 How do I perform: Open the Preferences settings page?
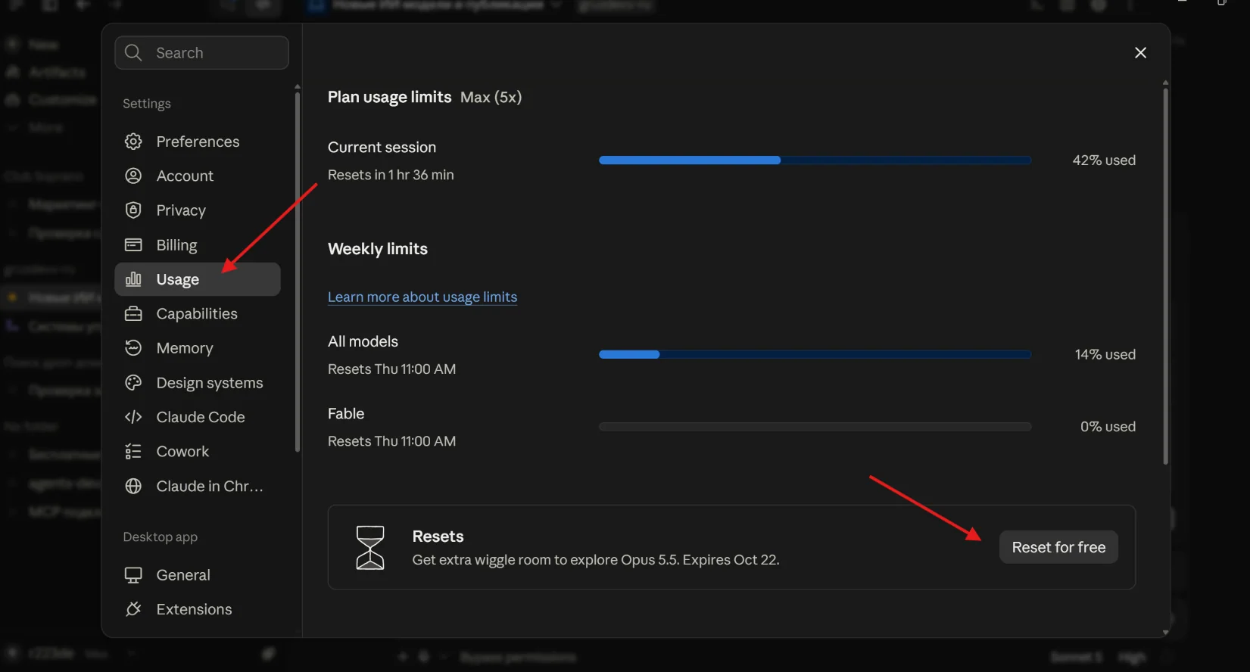pyautogui.click(x=198, y=142)
